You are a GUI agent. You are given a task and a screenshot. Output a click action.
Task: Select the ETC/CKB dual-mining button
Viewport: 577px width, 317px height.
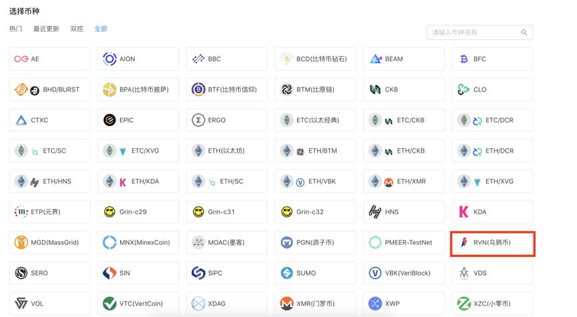point(404,120)
